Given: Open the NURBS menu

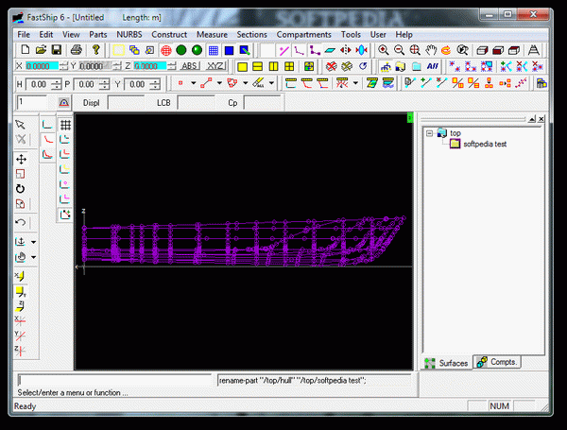Looking at the screenshot, I should pyautogui.click(x=129, y=35).
